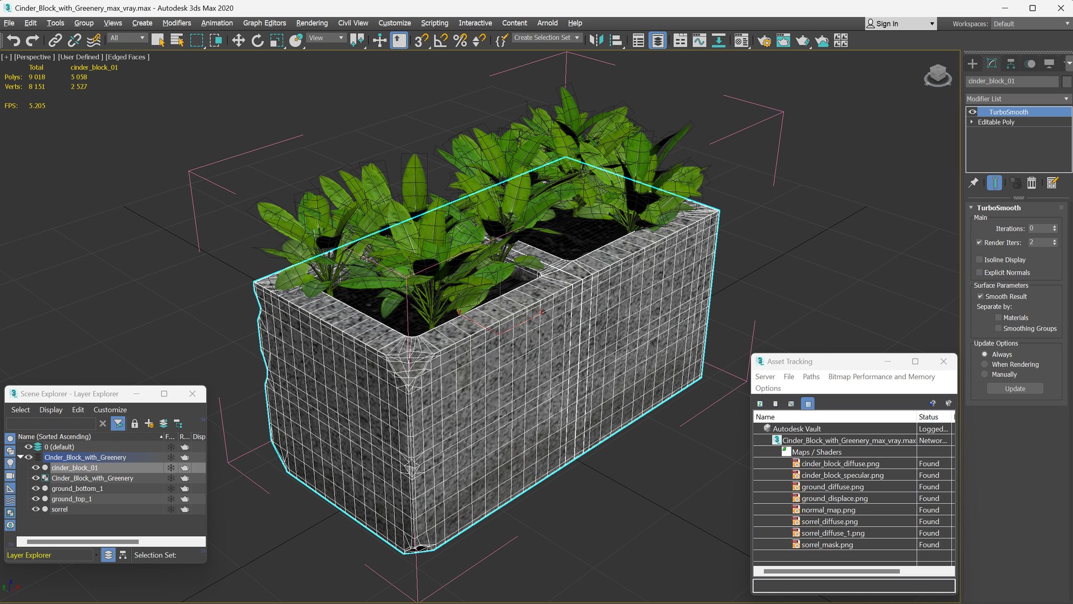The image size is (1073, 604).
Task: Open the Curve Editor icon
Action: pos(699,40)
